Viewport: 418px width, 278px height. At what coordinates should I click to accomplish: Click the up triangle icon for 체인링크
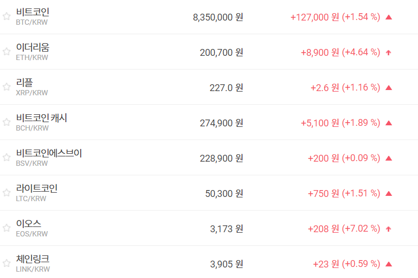389,264
